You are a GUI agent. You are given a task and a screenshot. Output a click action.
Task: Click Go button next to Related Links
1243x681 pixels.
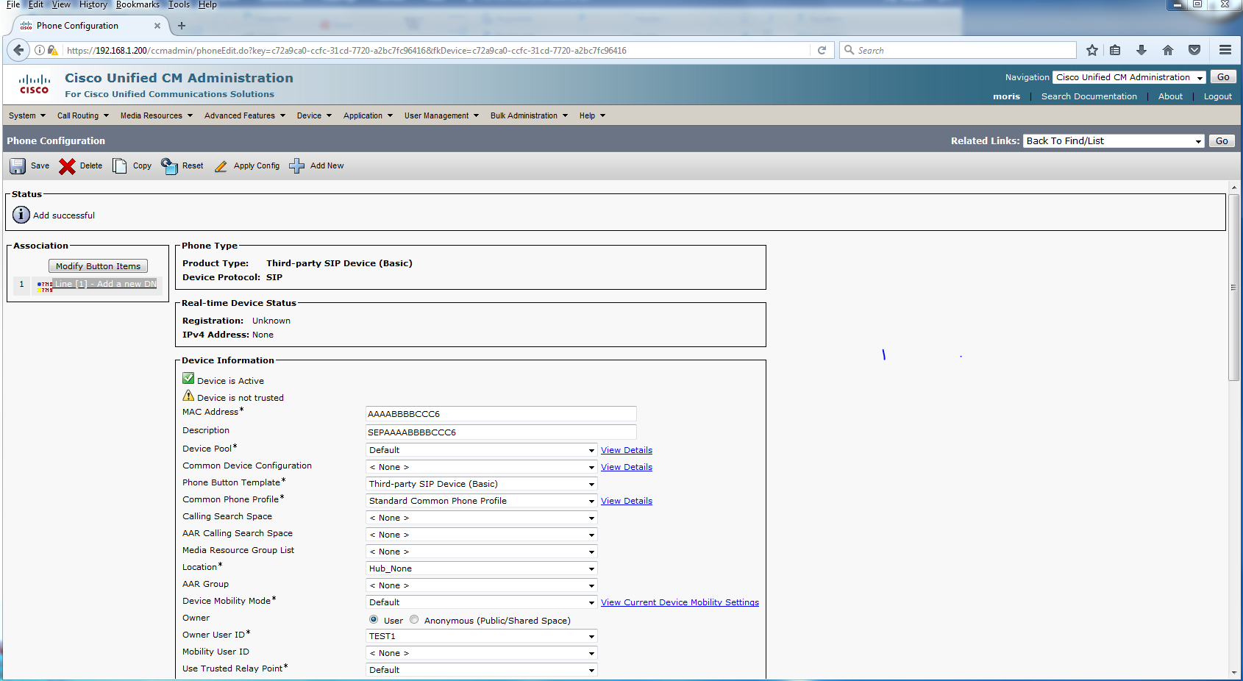tap(1222, 141)
